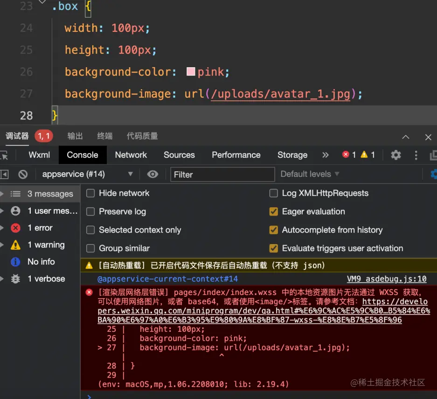Click the yellow warning count icon
The height and width of the screenshot is (399, 437).
click(364, 154)
